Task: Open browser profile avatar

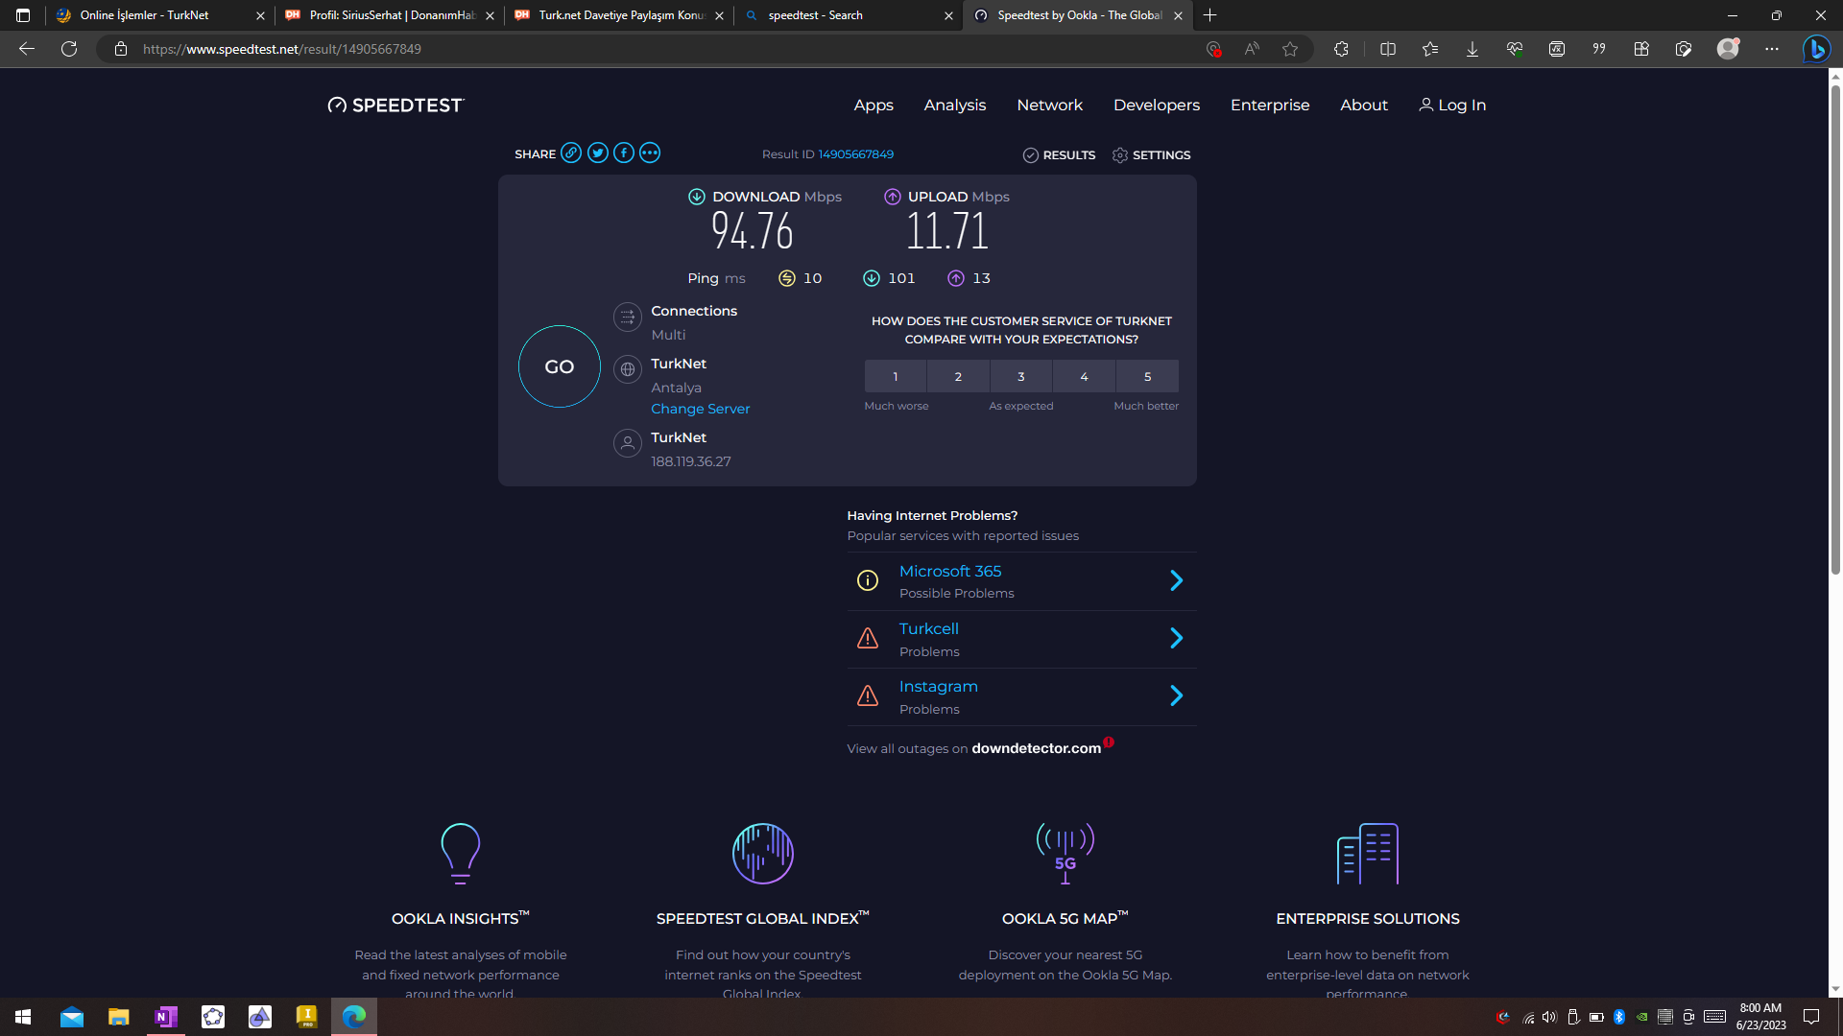Action: (1728, 49)
